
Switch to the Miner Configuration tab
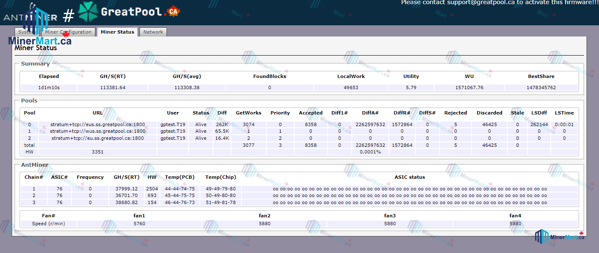68,32
